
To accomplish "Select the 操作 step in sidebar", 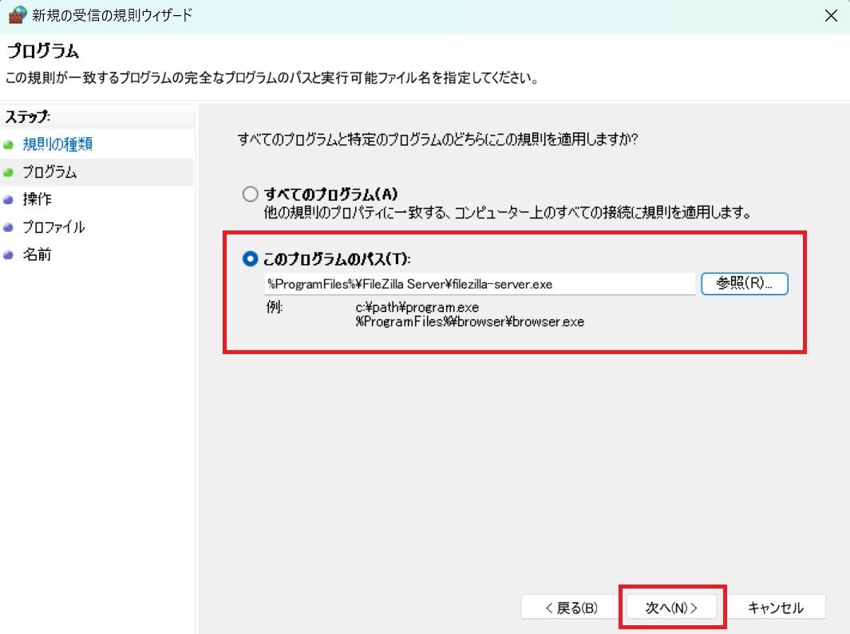I will [37, 199].
